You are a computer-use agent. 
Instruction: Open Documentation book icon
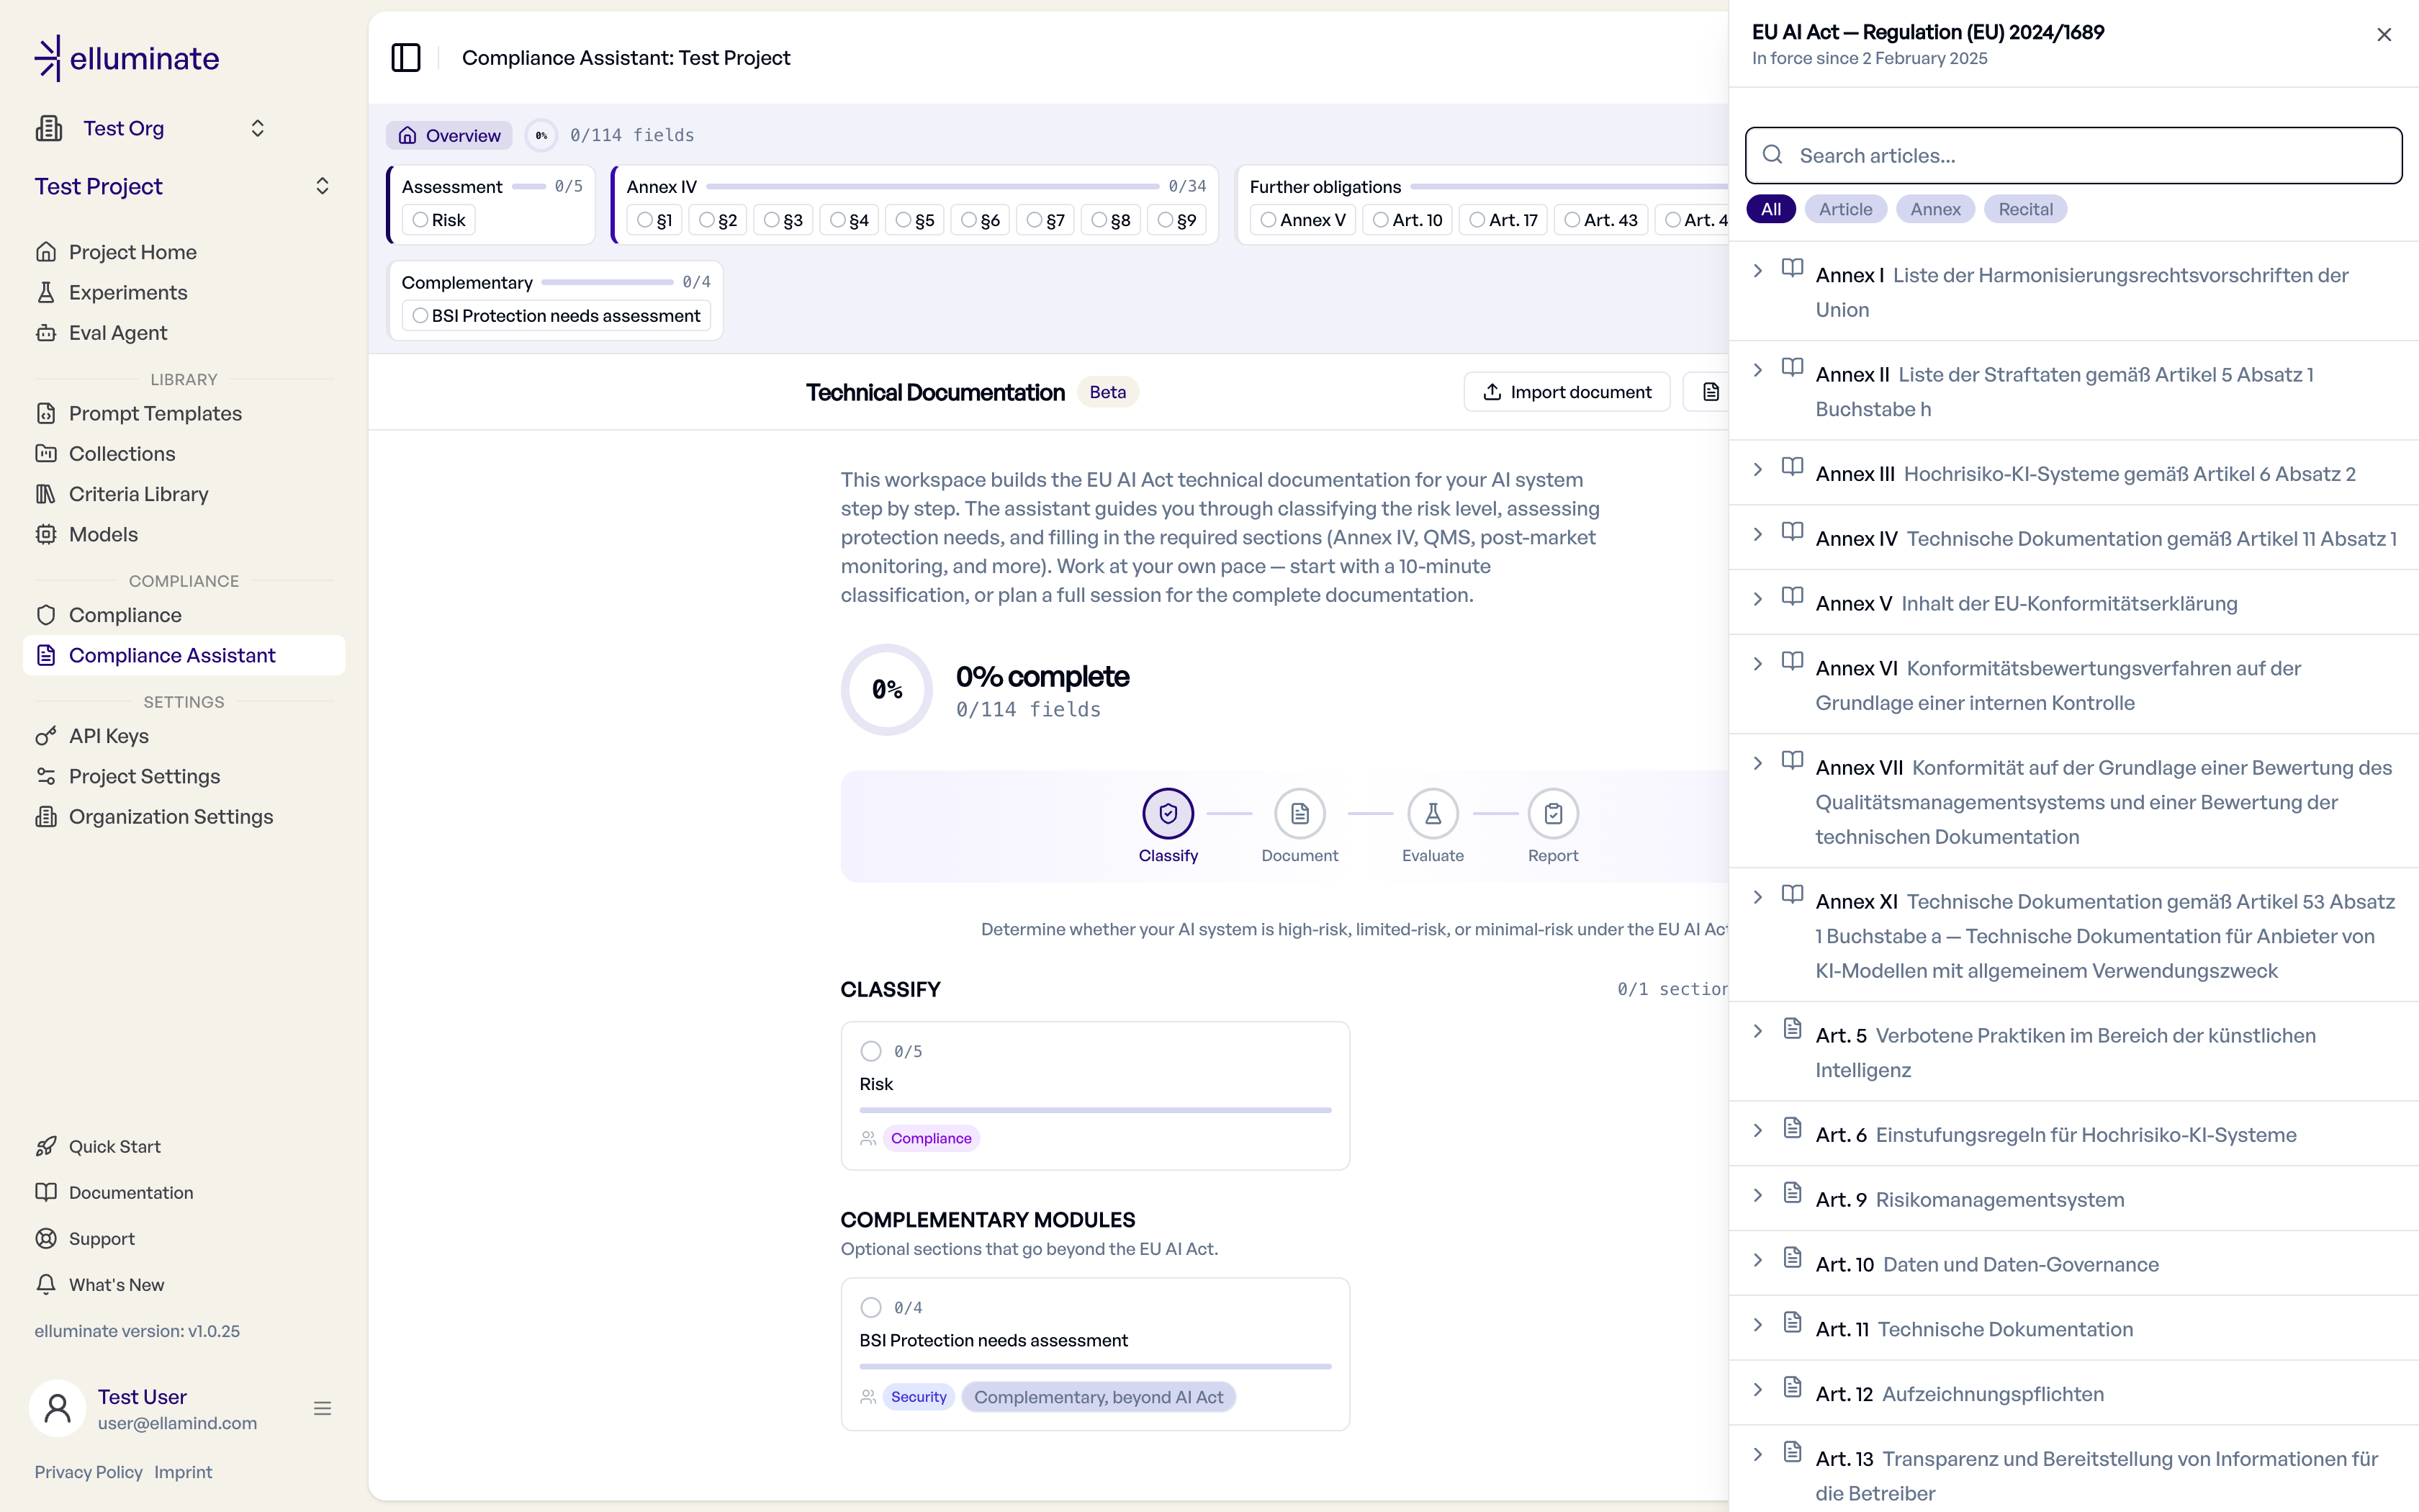click(x=46, y=1192)
